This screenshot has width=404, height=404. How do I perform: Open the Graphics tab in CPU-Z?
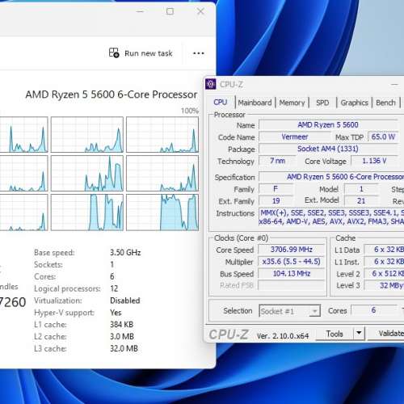point(354,103)
